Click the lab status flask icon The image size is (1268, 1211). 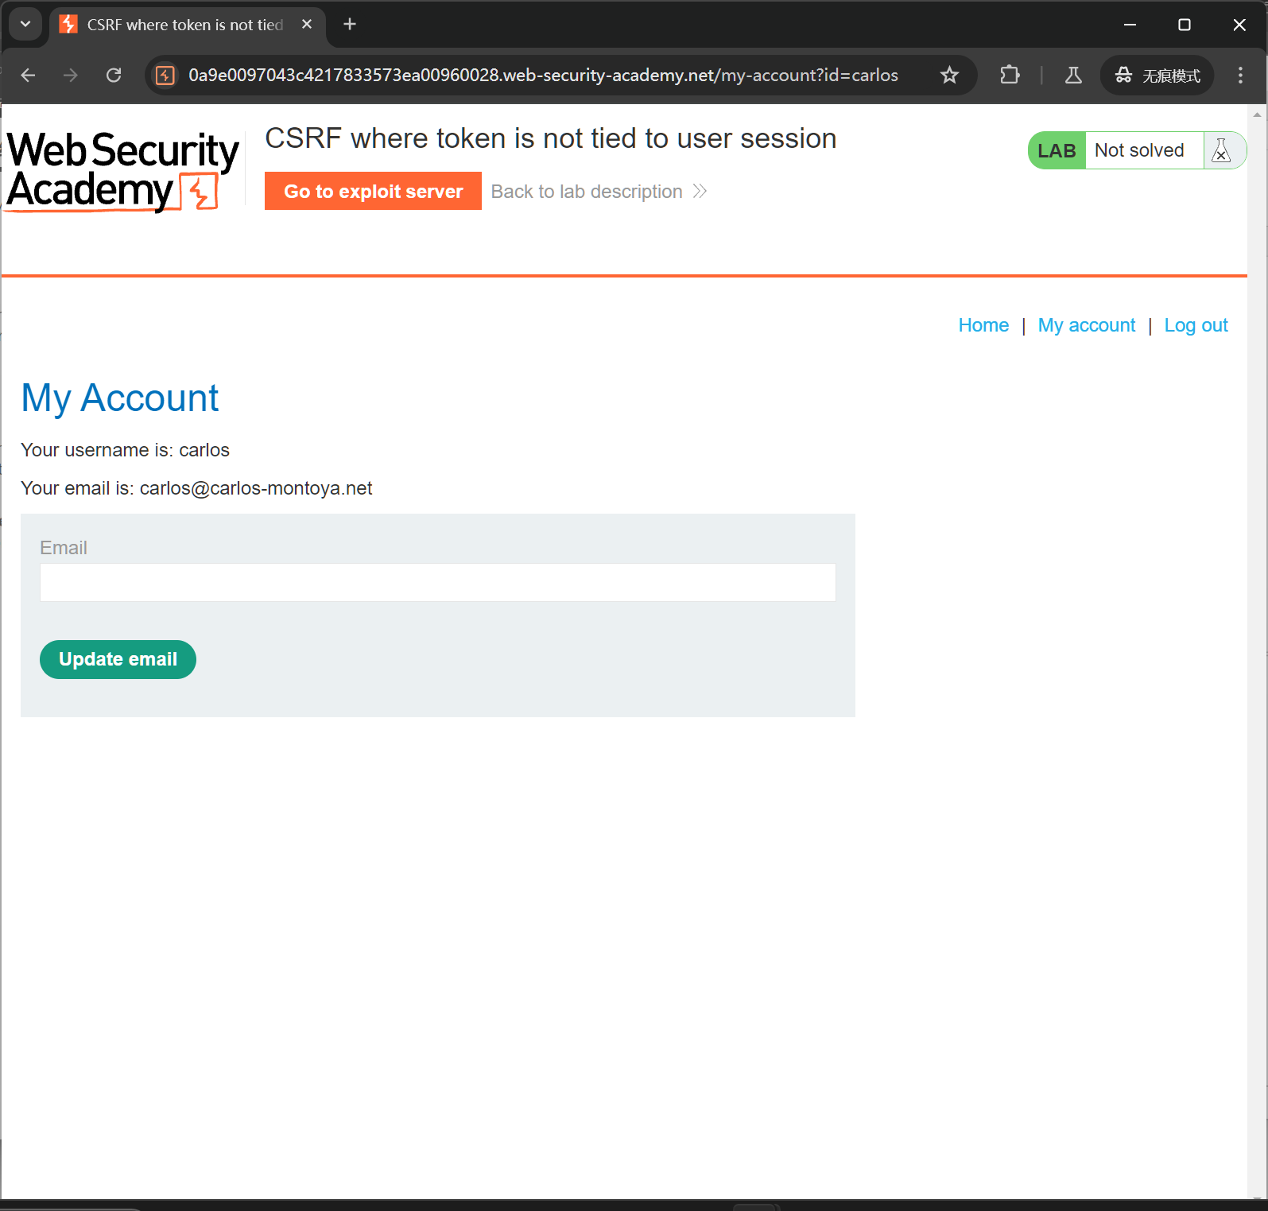click(x=1222, y=150)
